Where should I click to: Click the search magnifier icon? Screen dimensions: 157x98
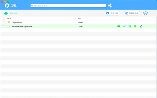coord(32,6)
